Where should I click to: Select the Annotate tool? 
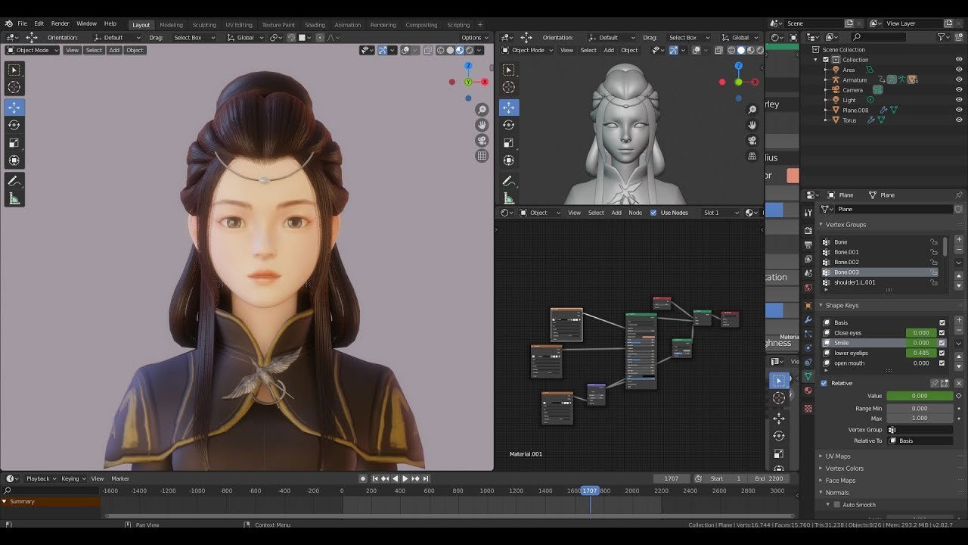[x=15, y=180]
